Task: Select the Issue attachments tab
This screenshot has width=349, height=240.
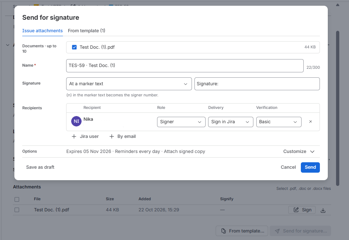Action: (42, 30)
